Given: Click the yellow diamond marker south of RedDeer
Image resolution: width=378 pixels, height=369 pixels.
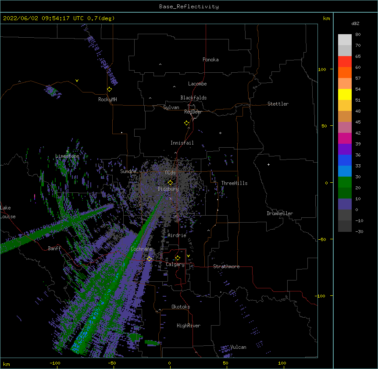Looking at the screenshot, I should click(187, 123).
